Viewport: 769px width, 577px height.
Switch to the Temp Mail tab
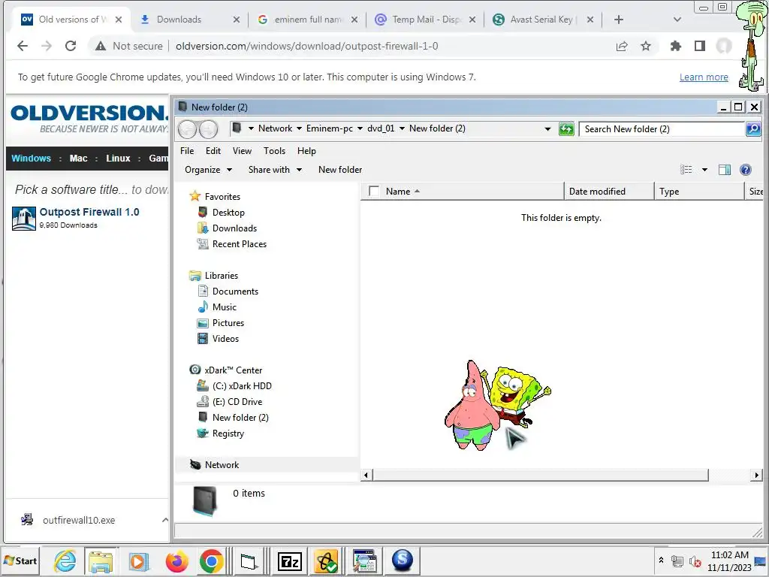425,20
